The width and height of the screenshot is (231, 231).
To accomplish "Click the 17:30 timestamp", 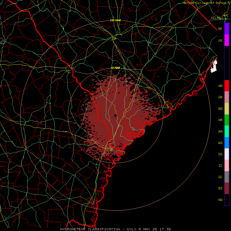I will 166,229.
